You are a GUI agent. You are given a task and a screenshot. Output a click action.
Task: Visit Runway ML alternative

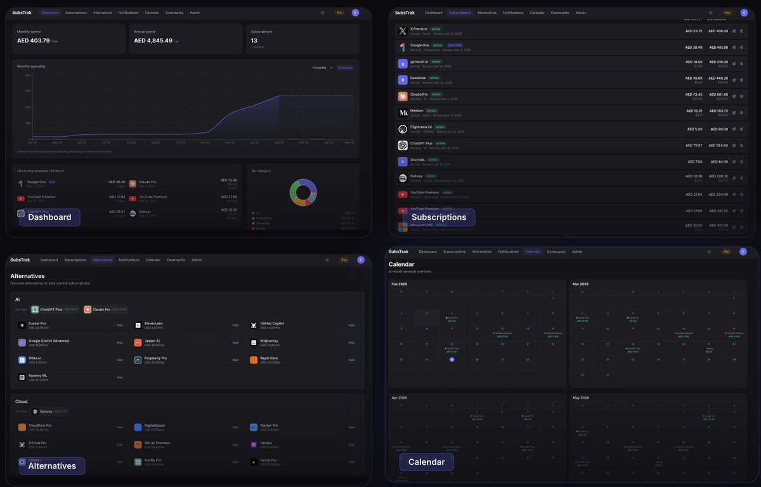[x=119, y=377]
